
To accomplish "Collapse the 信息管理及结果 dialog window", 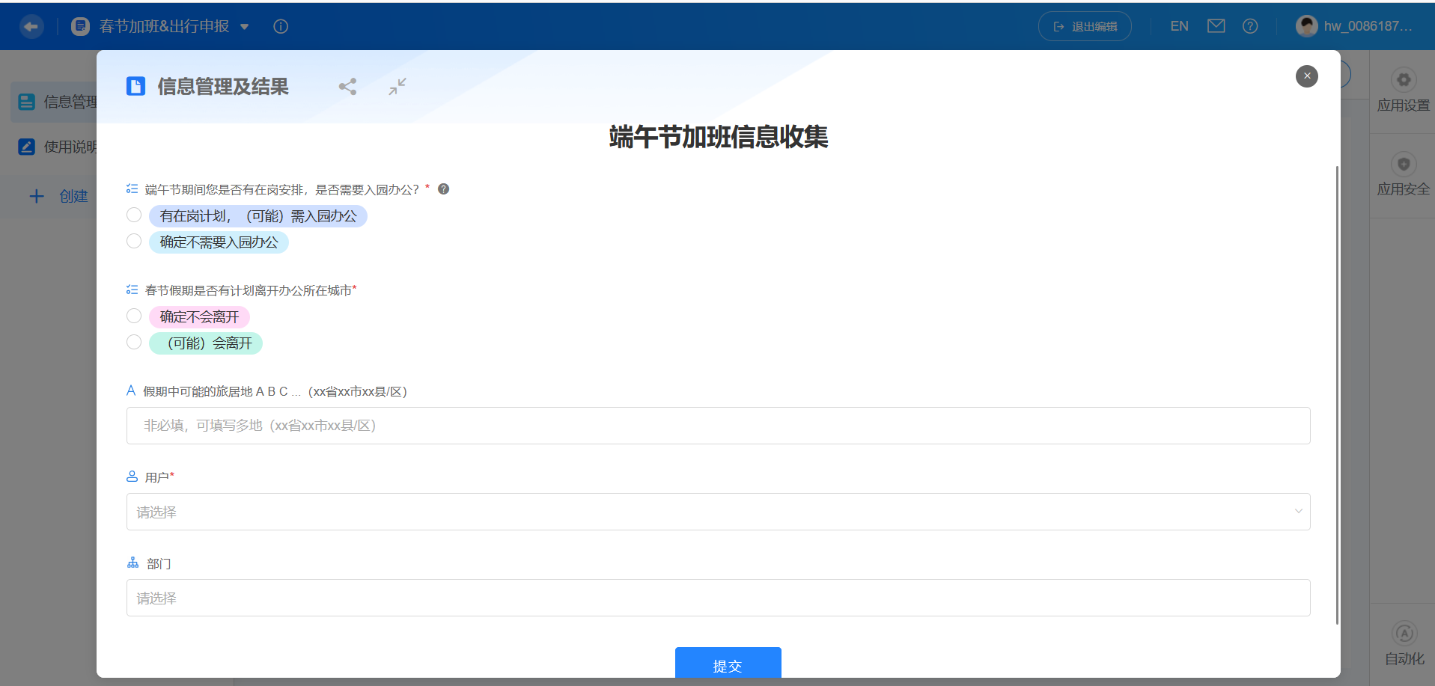I will click(x=397, y=86).
